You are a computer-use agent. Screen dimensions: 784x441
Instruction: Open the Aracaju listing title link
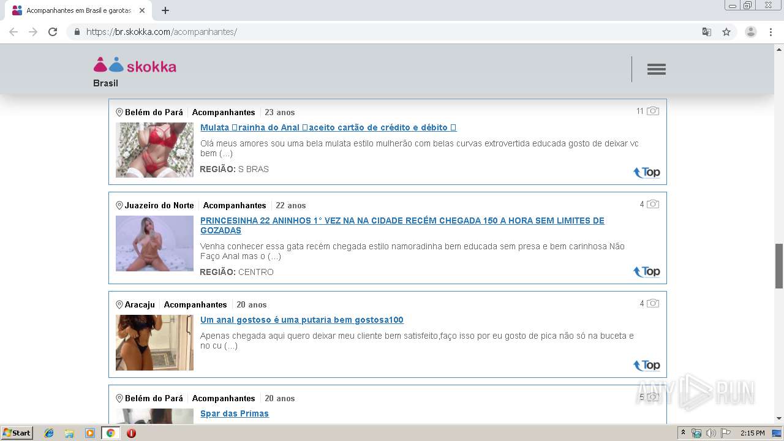[x=302, y=320]
